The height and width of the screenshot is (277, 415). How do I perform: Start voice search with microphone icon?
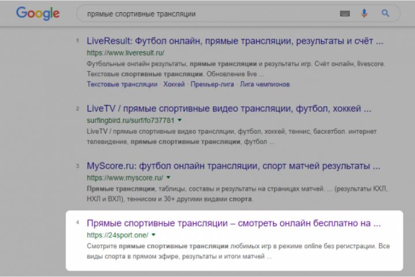click(x=364, y=13)
